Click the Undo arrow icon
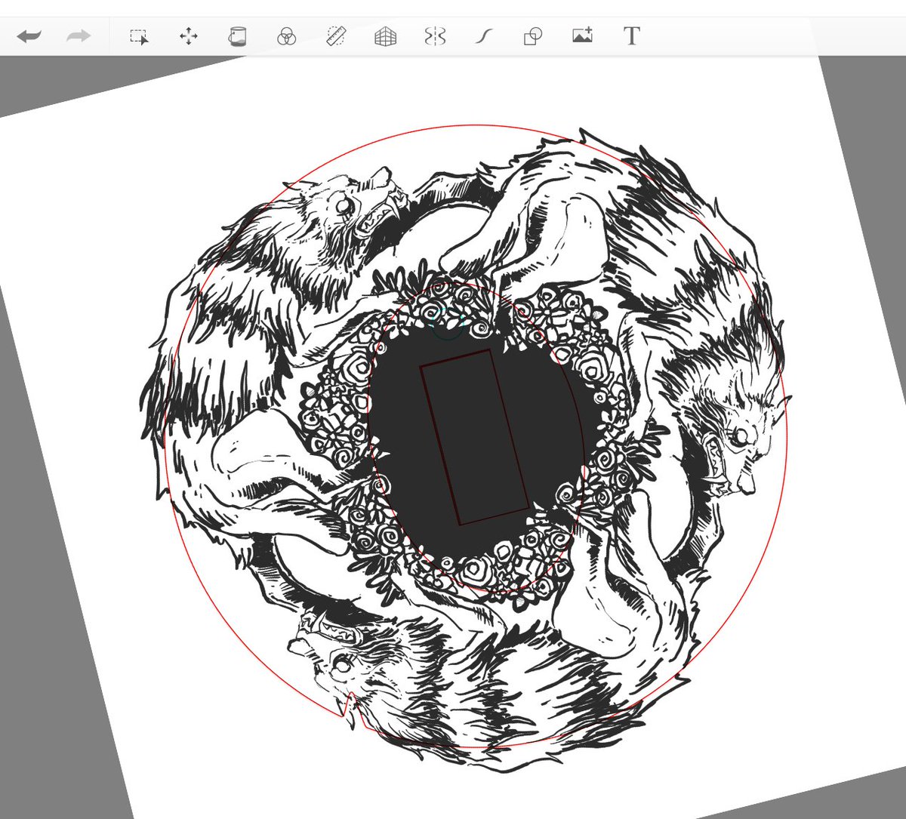The width and height of the screenshot is (906, 819). [29, 36]
